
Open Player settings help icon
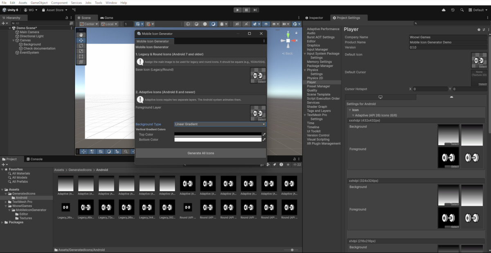coord(479,29)
